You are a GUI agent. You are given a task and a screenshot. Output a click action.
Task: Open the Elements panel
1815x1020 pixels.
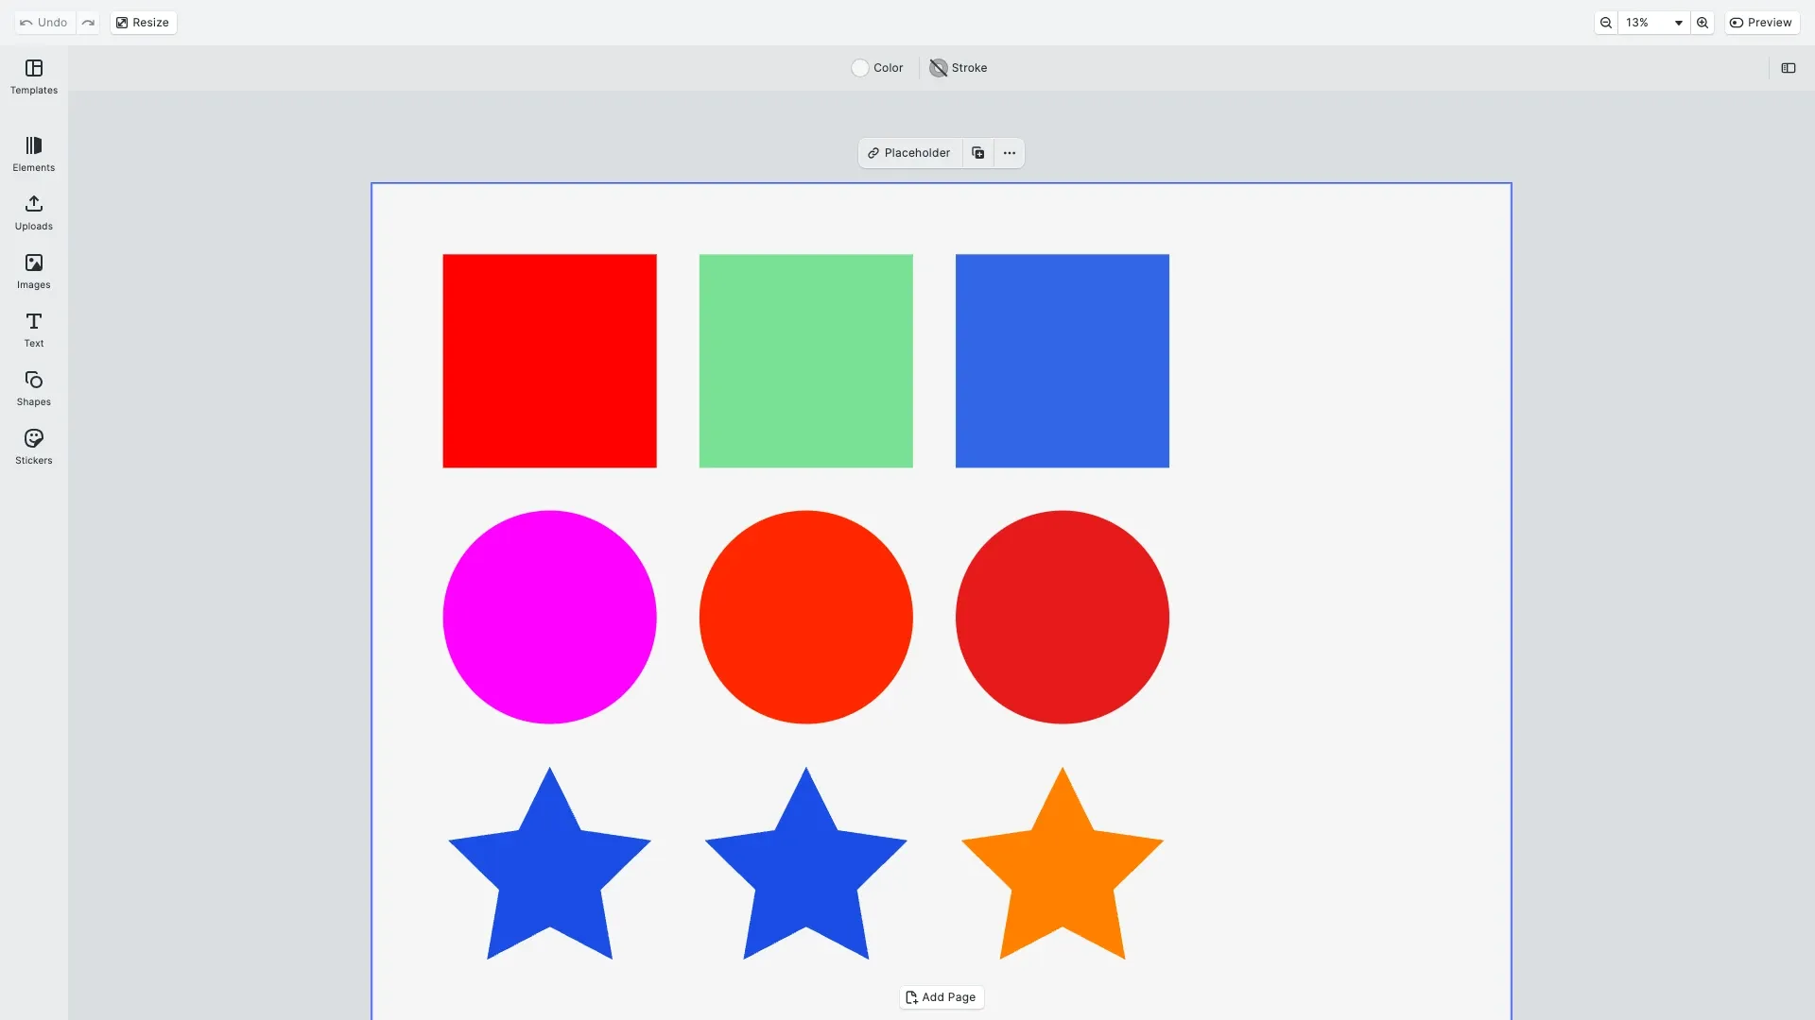(34, 154)
